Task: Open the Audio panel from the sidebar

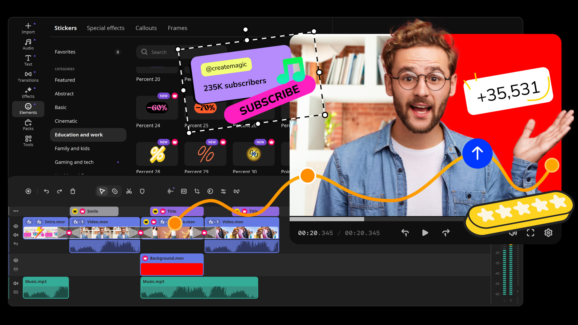Action: click(x=28, y=44)
